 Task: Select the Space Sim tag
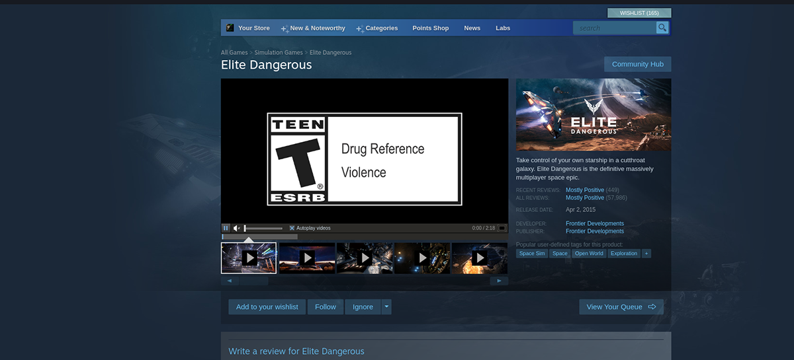[x=532, y=254]
